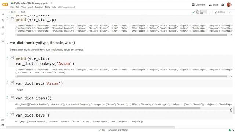Click the dict_keys output text
Viewport: 235px width, 132px height.
(79, 121)
